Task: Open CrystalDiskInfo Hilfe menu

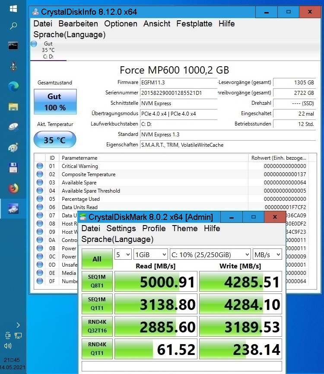Action: click(227, 24)
